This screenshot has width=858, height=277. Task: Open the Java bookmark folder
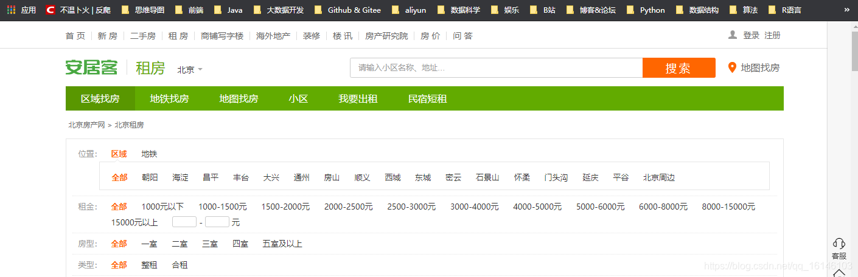pos(228,10)
